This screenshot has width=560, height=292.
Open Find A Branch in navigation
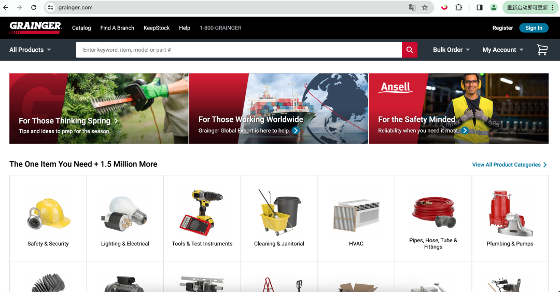point(117,28)
